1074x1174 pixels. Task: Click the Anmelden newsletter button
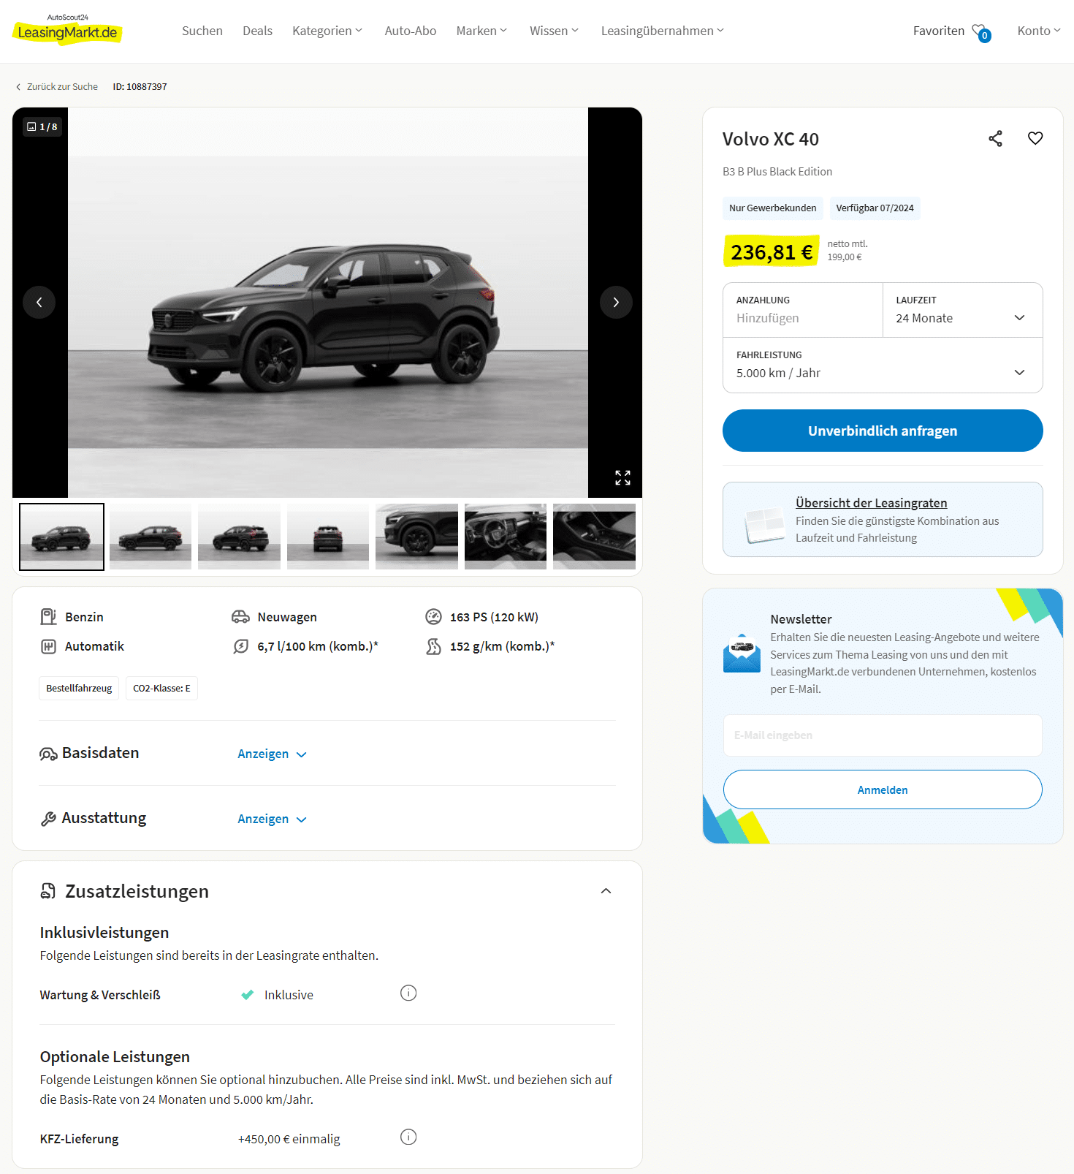(x=883, y=789)
